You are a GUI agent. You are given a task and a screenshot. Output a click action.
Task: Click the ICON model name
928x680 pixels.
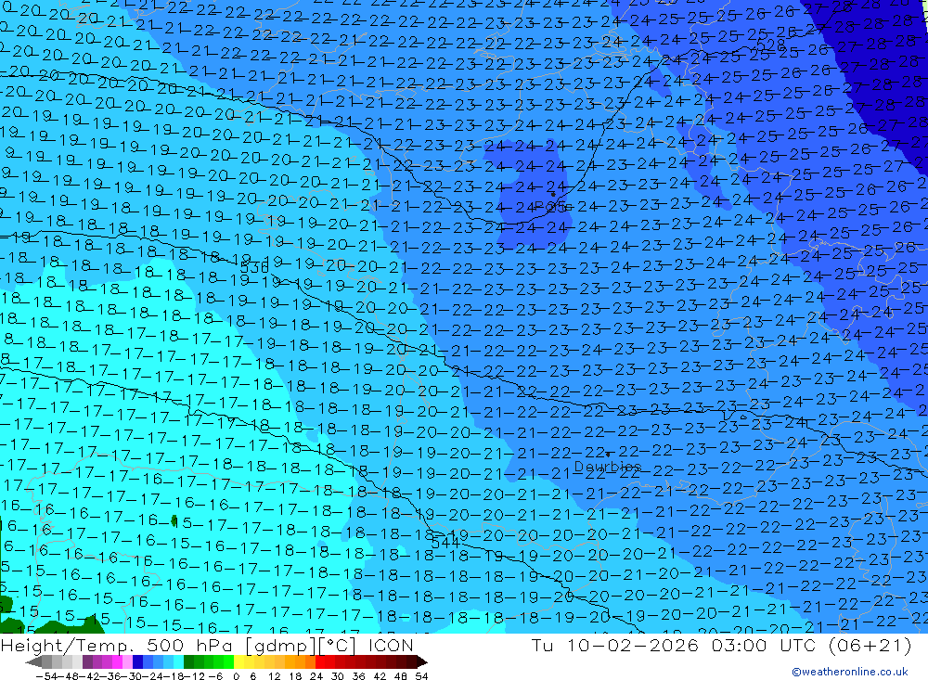(391, 645)
